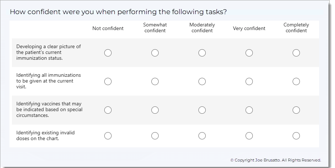Mark 'Moderately confident' for existing invalid doses
The image size is (335, 168).
[202, 136]
